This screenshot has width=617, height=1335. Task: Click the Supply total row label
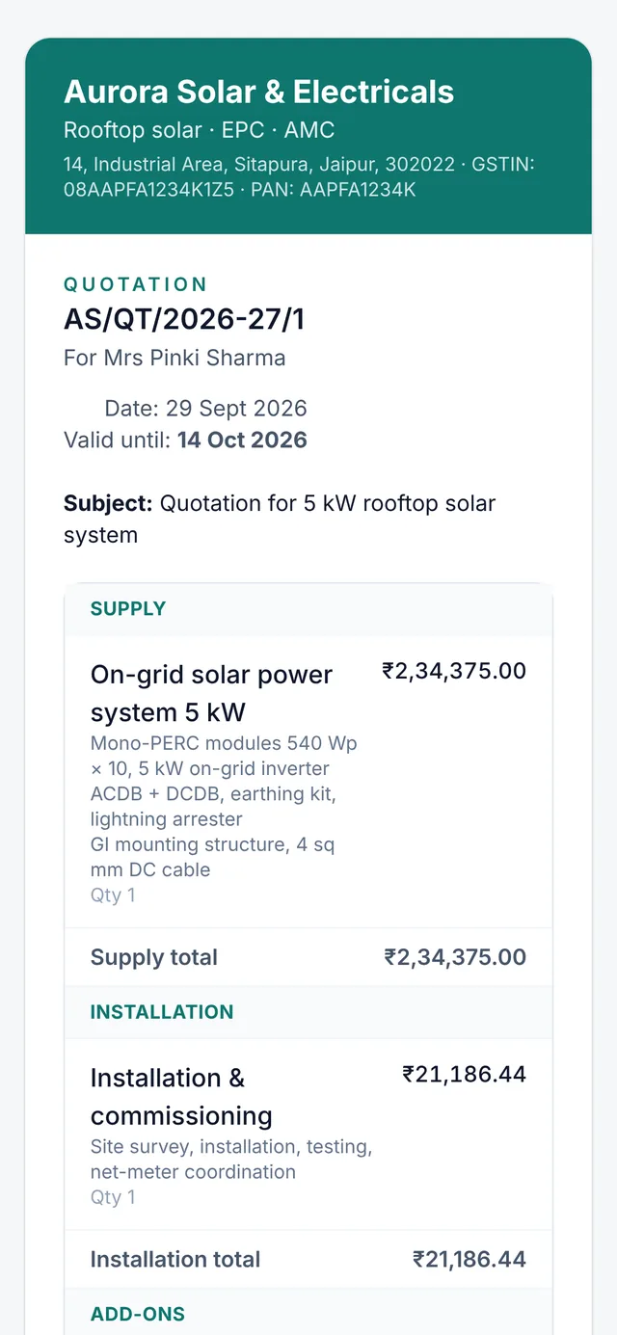[154, 957]
